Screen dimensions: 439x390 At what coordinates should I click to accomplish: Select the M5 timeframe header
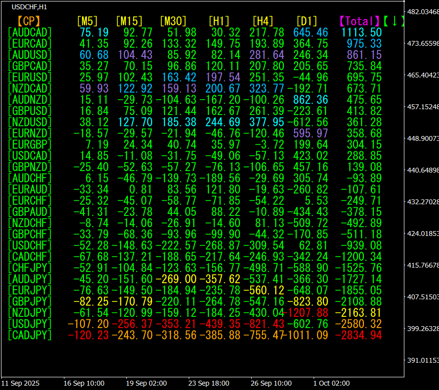tap(87, 21)
